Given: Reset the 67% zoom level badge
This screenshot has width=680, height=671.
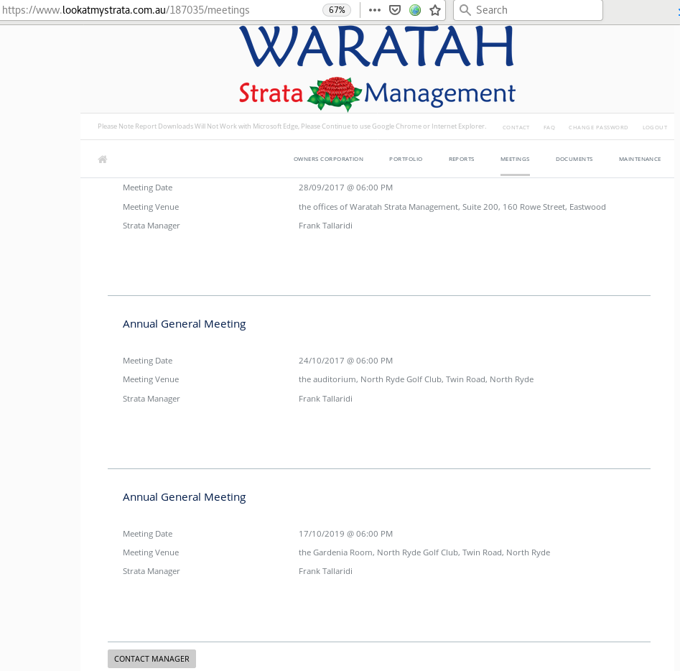Looking at the screenshot, I should (x=337, y=10).
